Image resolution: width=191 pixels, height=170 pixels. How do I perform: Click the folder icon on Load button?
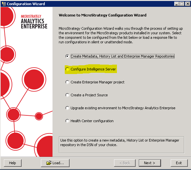tap(49, 163)
